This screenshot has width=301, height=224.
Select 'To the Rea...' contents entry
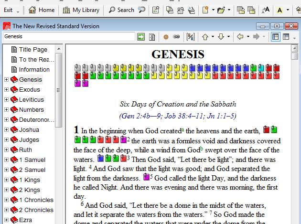tap(36, 60)
